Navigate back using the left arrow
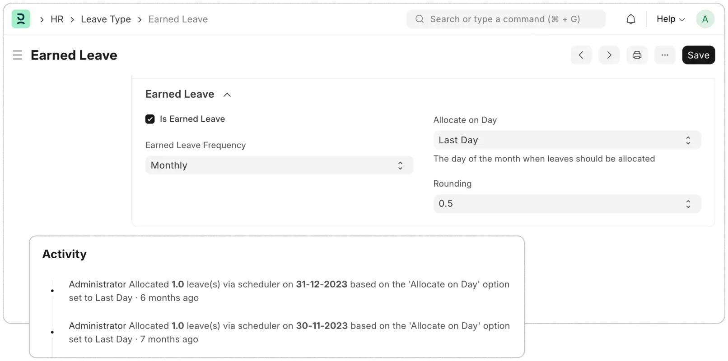Viewport: 728px width, 361px height. tap(581, 55)
